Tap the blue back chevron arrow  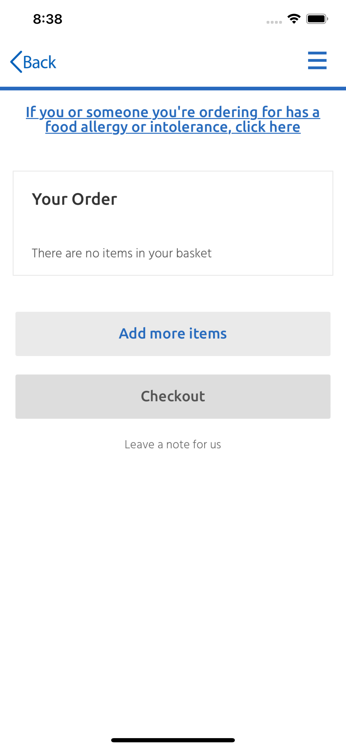16,62
